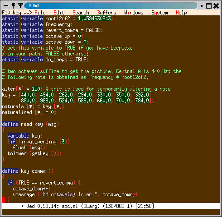Click the window menu dash icon
The width and height of the screenshot is (222, 217).
(x=6, y=6)
